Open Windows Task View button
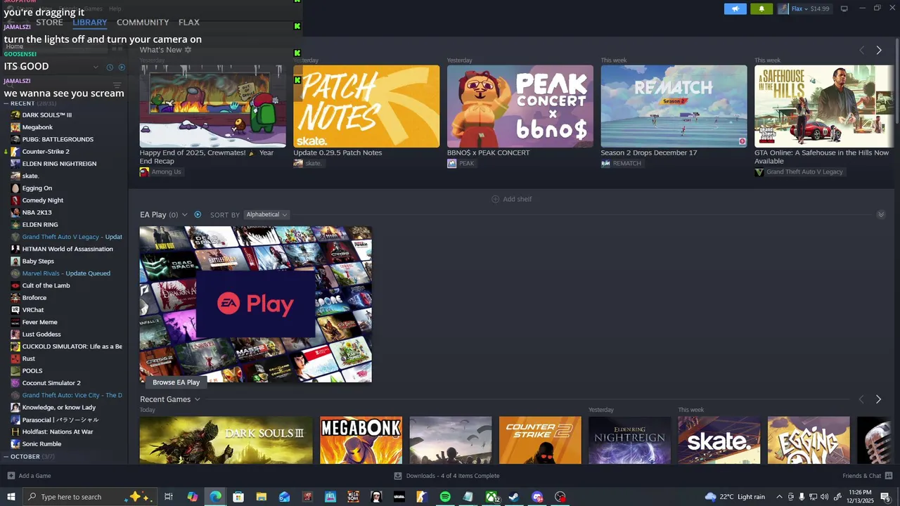 pos(169,497)
